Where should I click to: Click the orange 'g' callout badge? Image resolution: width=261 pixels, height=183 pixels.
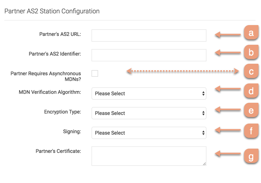pyautogui.click(x=251, y=156)
